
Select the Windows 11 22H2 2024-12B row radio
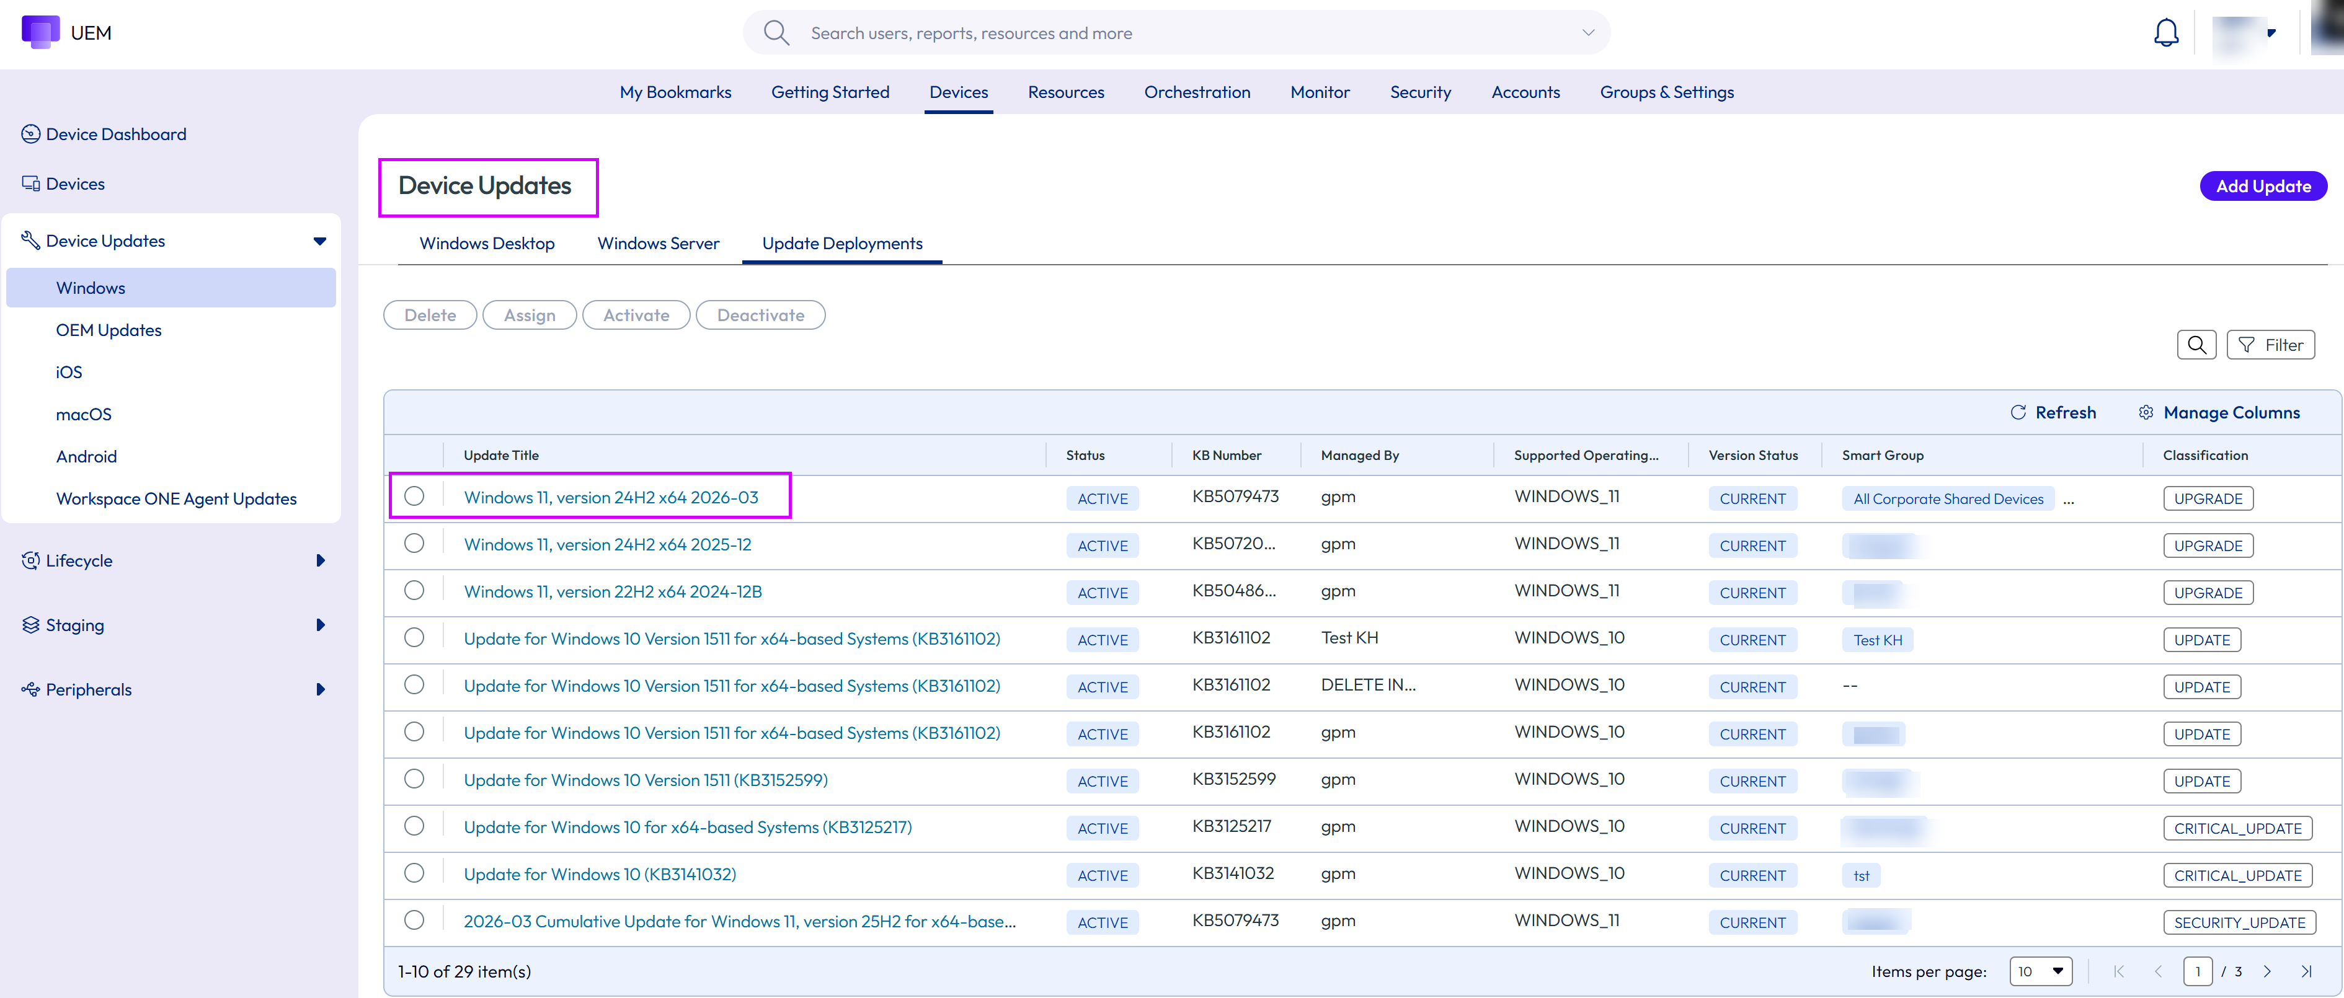(x=414, y=590)
